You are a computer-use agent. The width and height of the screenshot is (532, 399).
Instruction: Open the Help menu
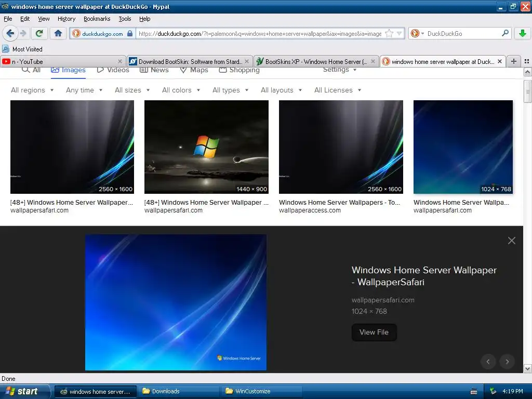(x=144, y=19)
